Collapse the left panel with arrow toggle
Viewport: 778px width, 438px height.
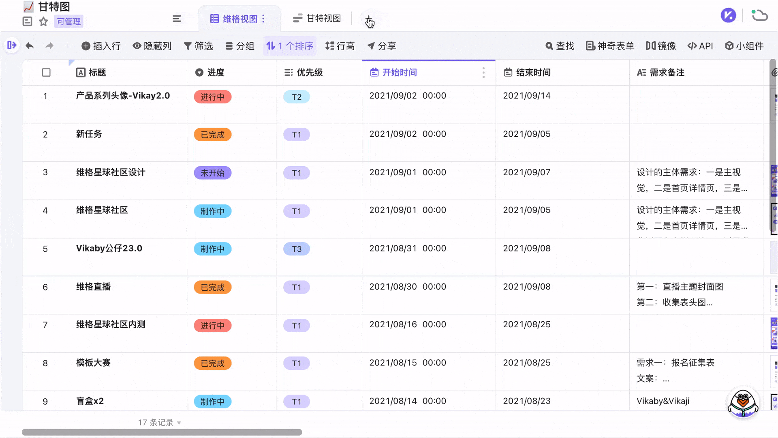coord(12,45)
